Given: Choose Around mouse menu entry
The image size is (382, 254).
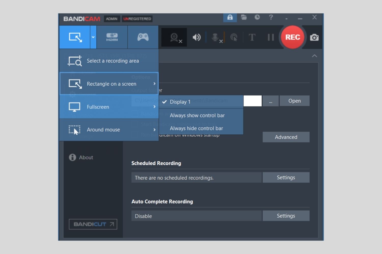Looking at the screenshot, I should click(x=109, y=130).
